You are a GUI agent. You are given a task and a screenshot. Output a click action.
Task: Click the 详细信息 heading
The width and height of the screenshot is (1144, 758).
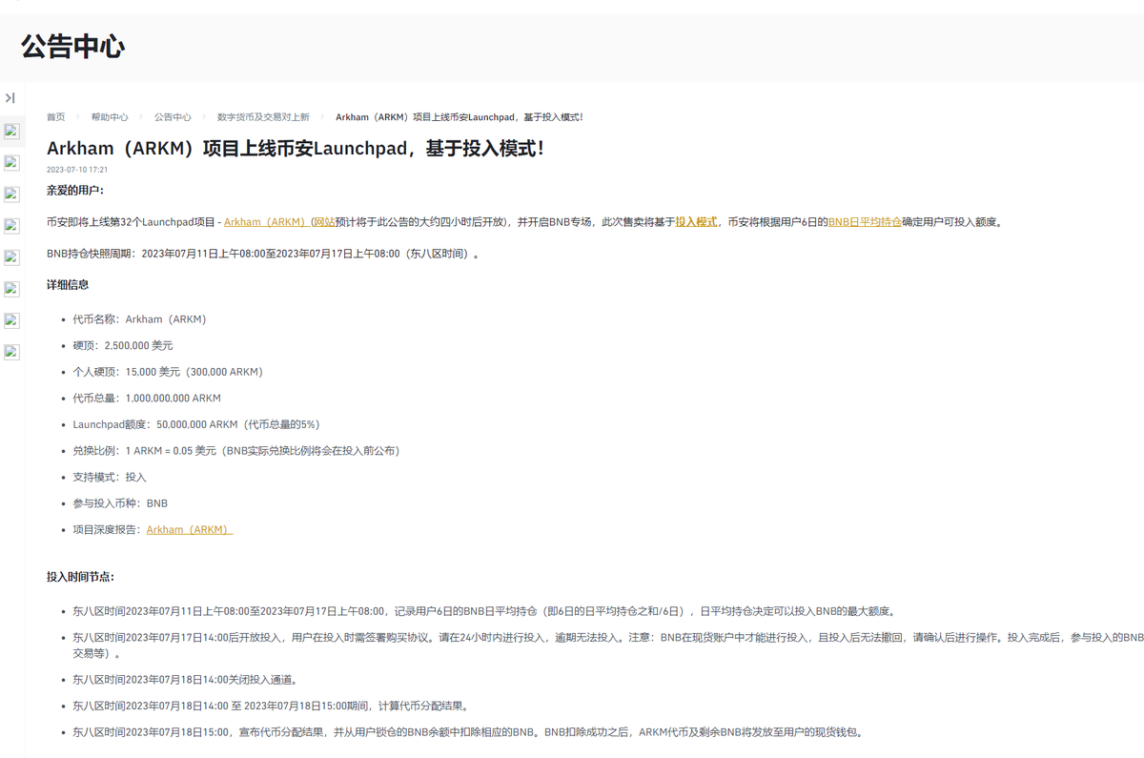(68, 285)
